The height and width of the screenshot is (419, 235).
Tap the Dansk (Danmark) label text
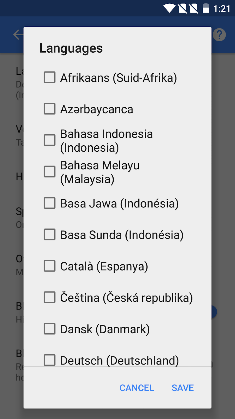pos(105,329)
